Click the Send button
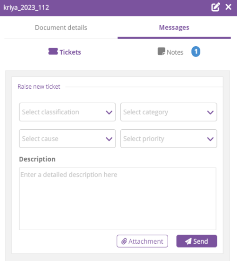 point(196,241)
